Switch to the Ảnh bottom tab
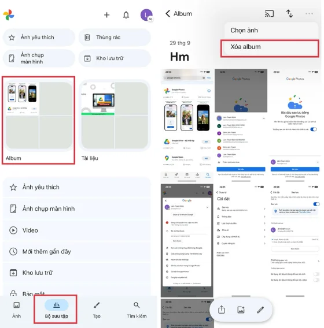The width and height of the screenshot is (324, 328). coord(16,310)
